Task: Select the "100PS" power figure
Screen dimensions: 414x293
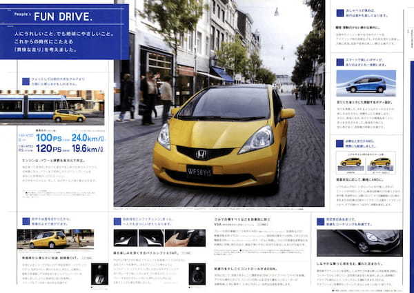Action: pos(49,138)
